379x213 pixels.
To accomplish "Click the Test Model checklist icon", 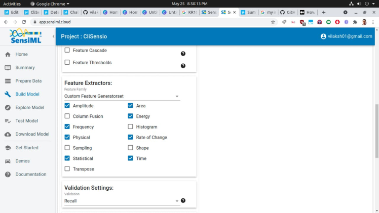I will click(x=8, y=121).
